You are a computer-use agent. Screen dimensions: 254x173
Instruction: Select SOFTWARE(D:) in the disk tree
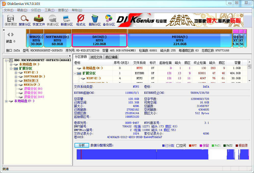34,76
